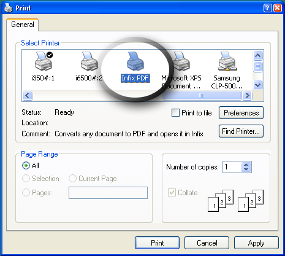285x256 pixels.
Task: Click the Number of copies field
Action: tap(232, 167)
